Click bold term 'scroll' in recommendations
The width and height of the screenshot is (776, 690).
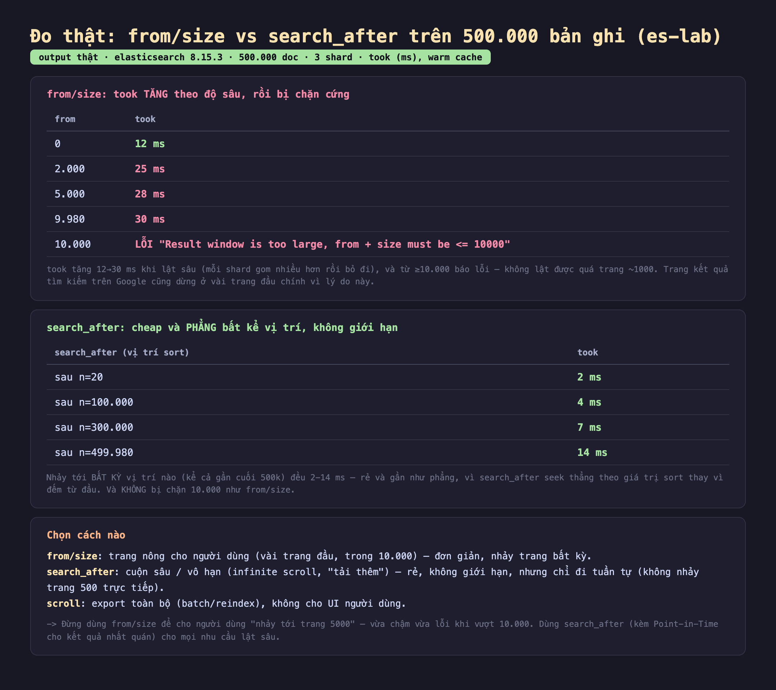pos(64,603)
